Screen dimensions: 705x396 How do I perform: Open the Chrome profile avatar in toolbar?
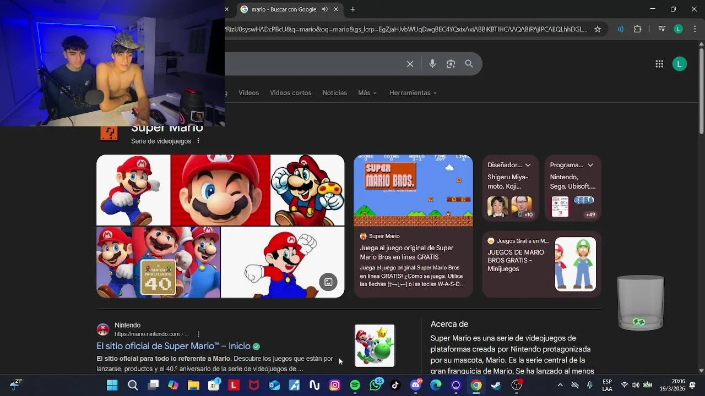click(x=679, y=29)
